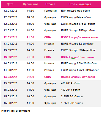This screenshot has height=113, width=102.
Task: Click the Время, мск column header
Action: [x=31, y=4]
